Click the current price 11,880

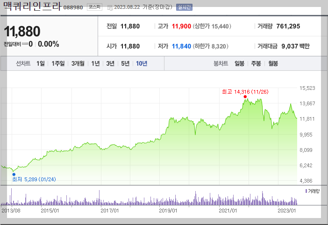point(22,31)
